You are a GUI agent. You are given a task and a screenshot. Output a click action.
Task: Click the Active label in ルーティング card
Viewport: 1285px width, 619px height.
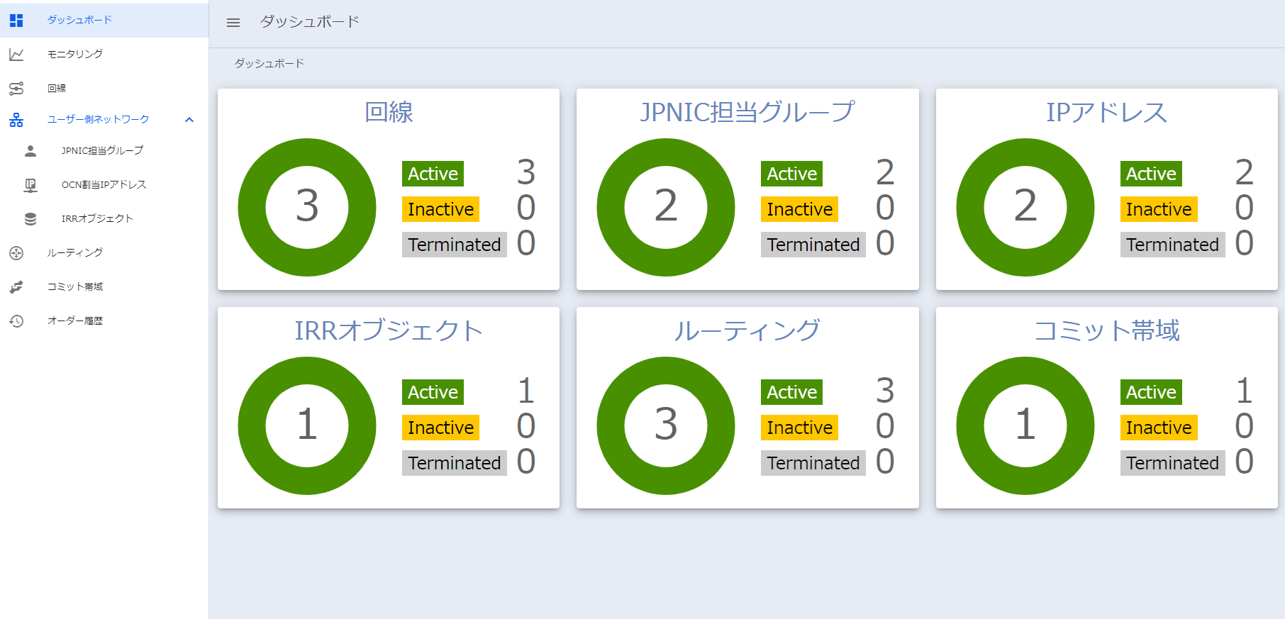791,392
